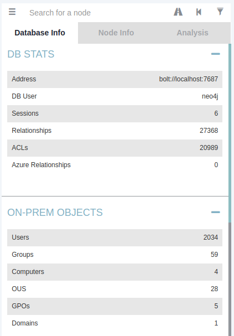Image resolution: width=234 pixels, height=336 pixels.
Task: Switch to the Database Info tab
Action: [x=40, y=33]
